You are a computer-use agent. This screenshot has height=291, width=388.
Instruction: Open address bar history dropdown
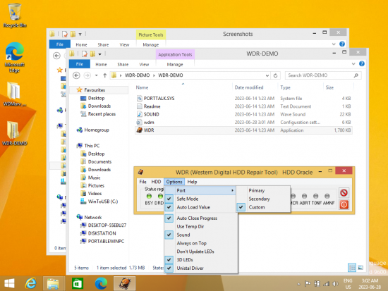point(267,75)
